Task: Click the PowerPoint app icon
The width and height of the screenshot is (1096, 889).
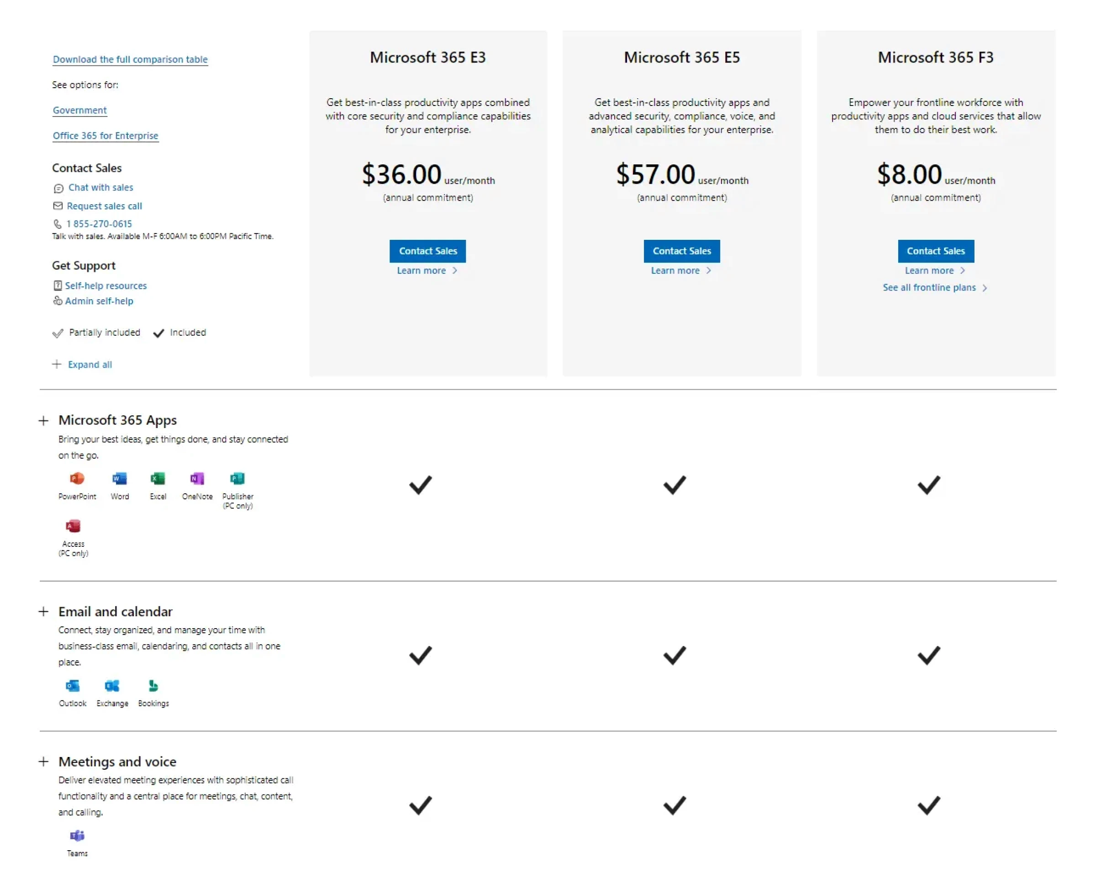Action: click(x=77, y=478)
